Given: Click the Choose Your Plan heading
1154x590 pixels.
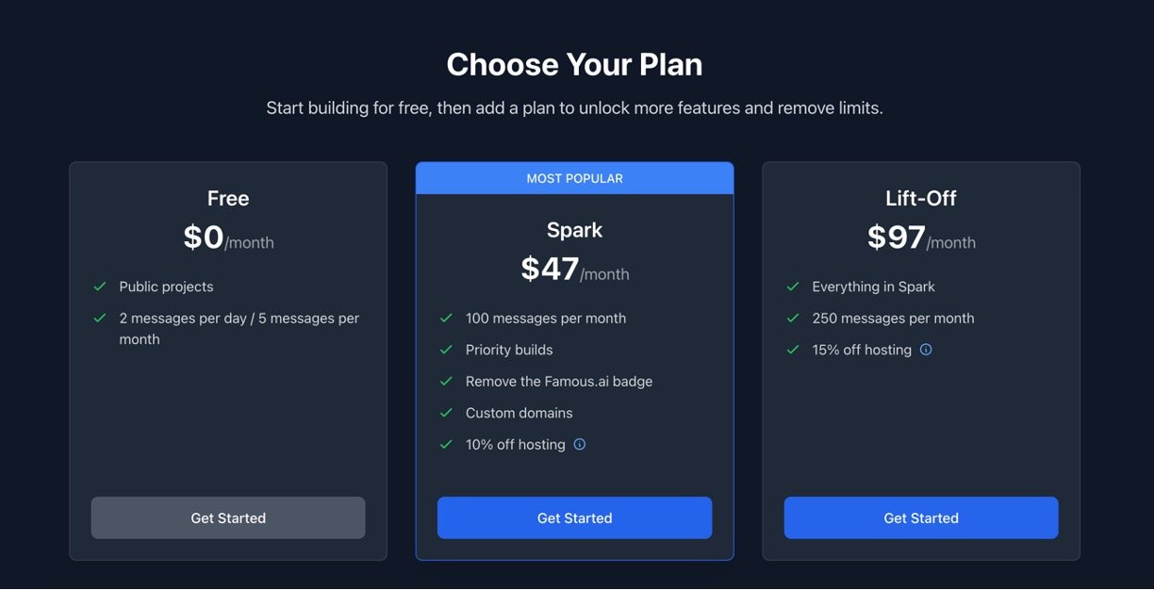Looking at the screenshot, I should (x=574, y=65).
